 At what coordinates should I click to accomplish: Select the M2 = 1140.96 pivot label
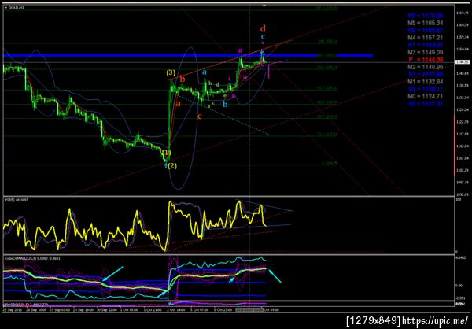point(426,67)
